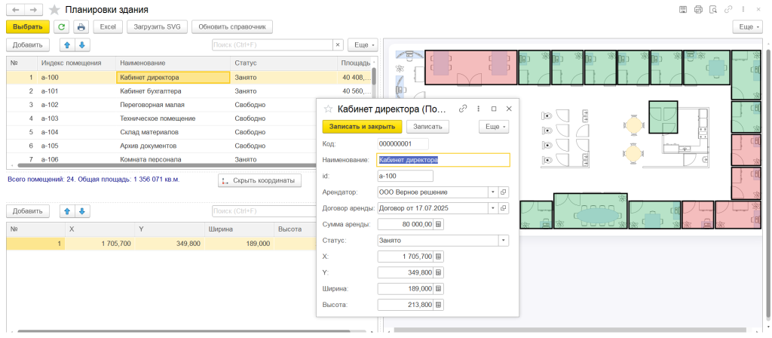
Task: Click the Загрузить SVG button
Action: click(156, 26)
